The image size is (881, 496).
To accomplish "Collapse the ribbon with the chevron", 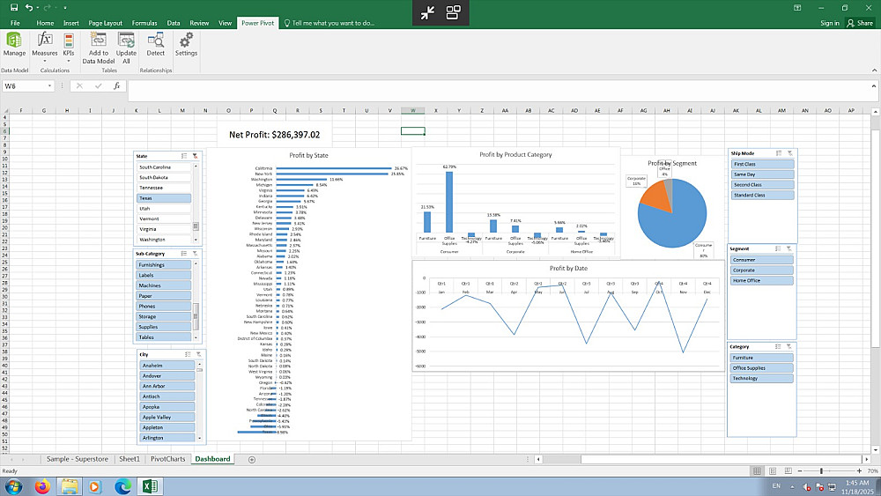I will pyautogui.click(x=874, y=70).
